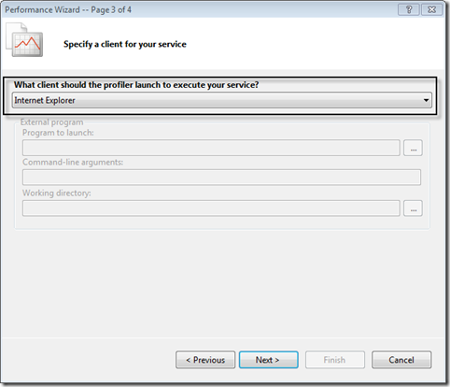The image size is (450, 387).
Task: Cancel the Performance Wizard
Action: point(401,360)
